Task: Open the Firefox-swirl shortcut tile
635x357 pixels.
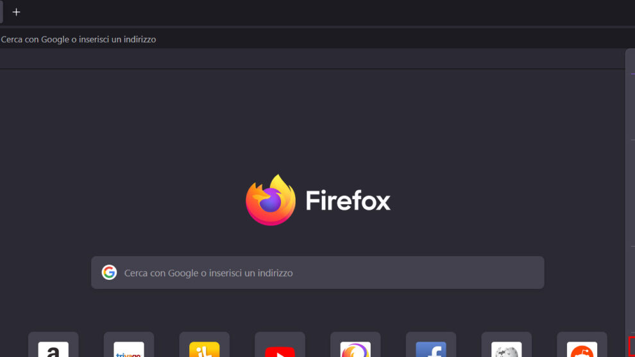Action: point(355,345)
